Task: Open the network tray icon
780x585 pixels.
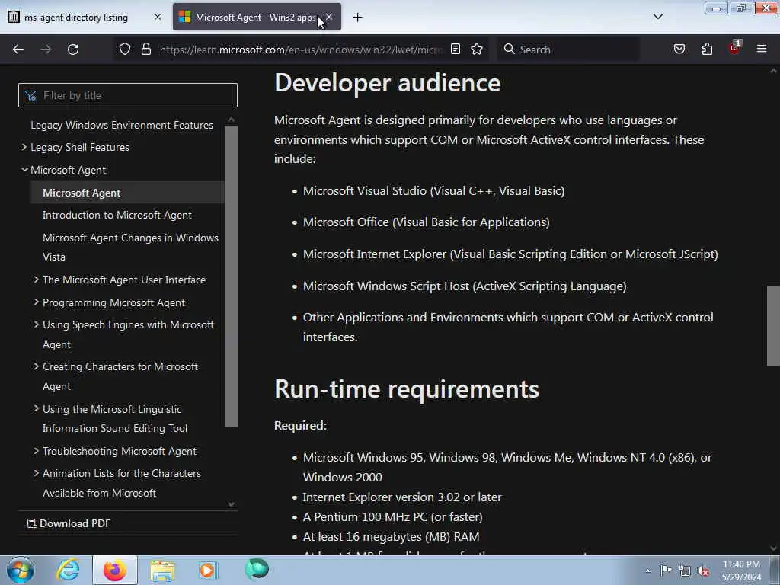Action: click(685, 571)
